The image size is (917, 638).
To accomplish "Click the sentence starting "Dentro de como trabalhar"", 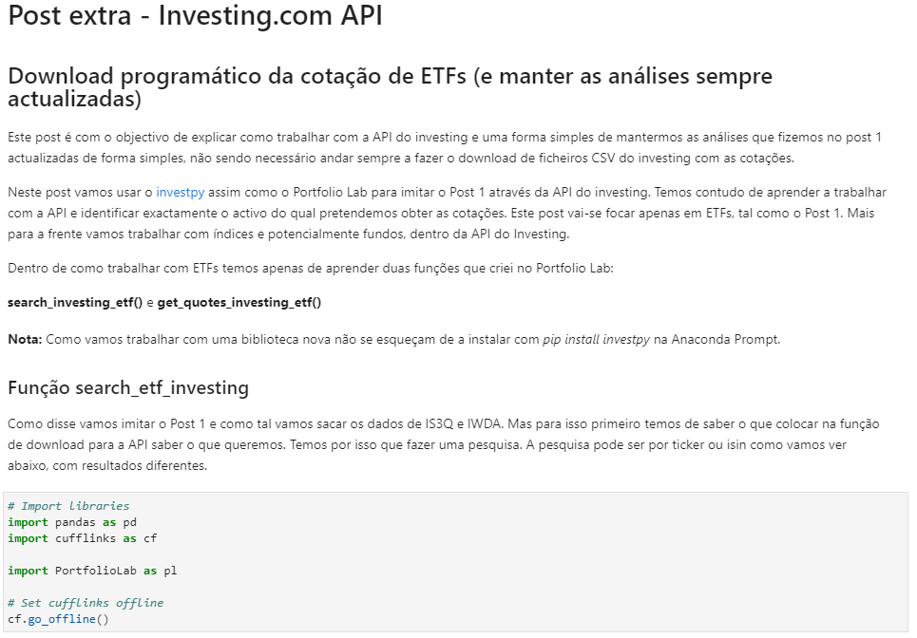I will click(311, 269).
